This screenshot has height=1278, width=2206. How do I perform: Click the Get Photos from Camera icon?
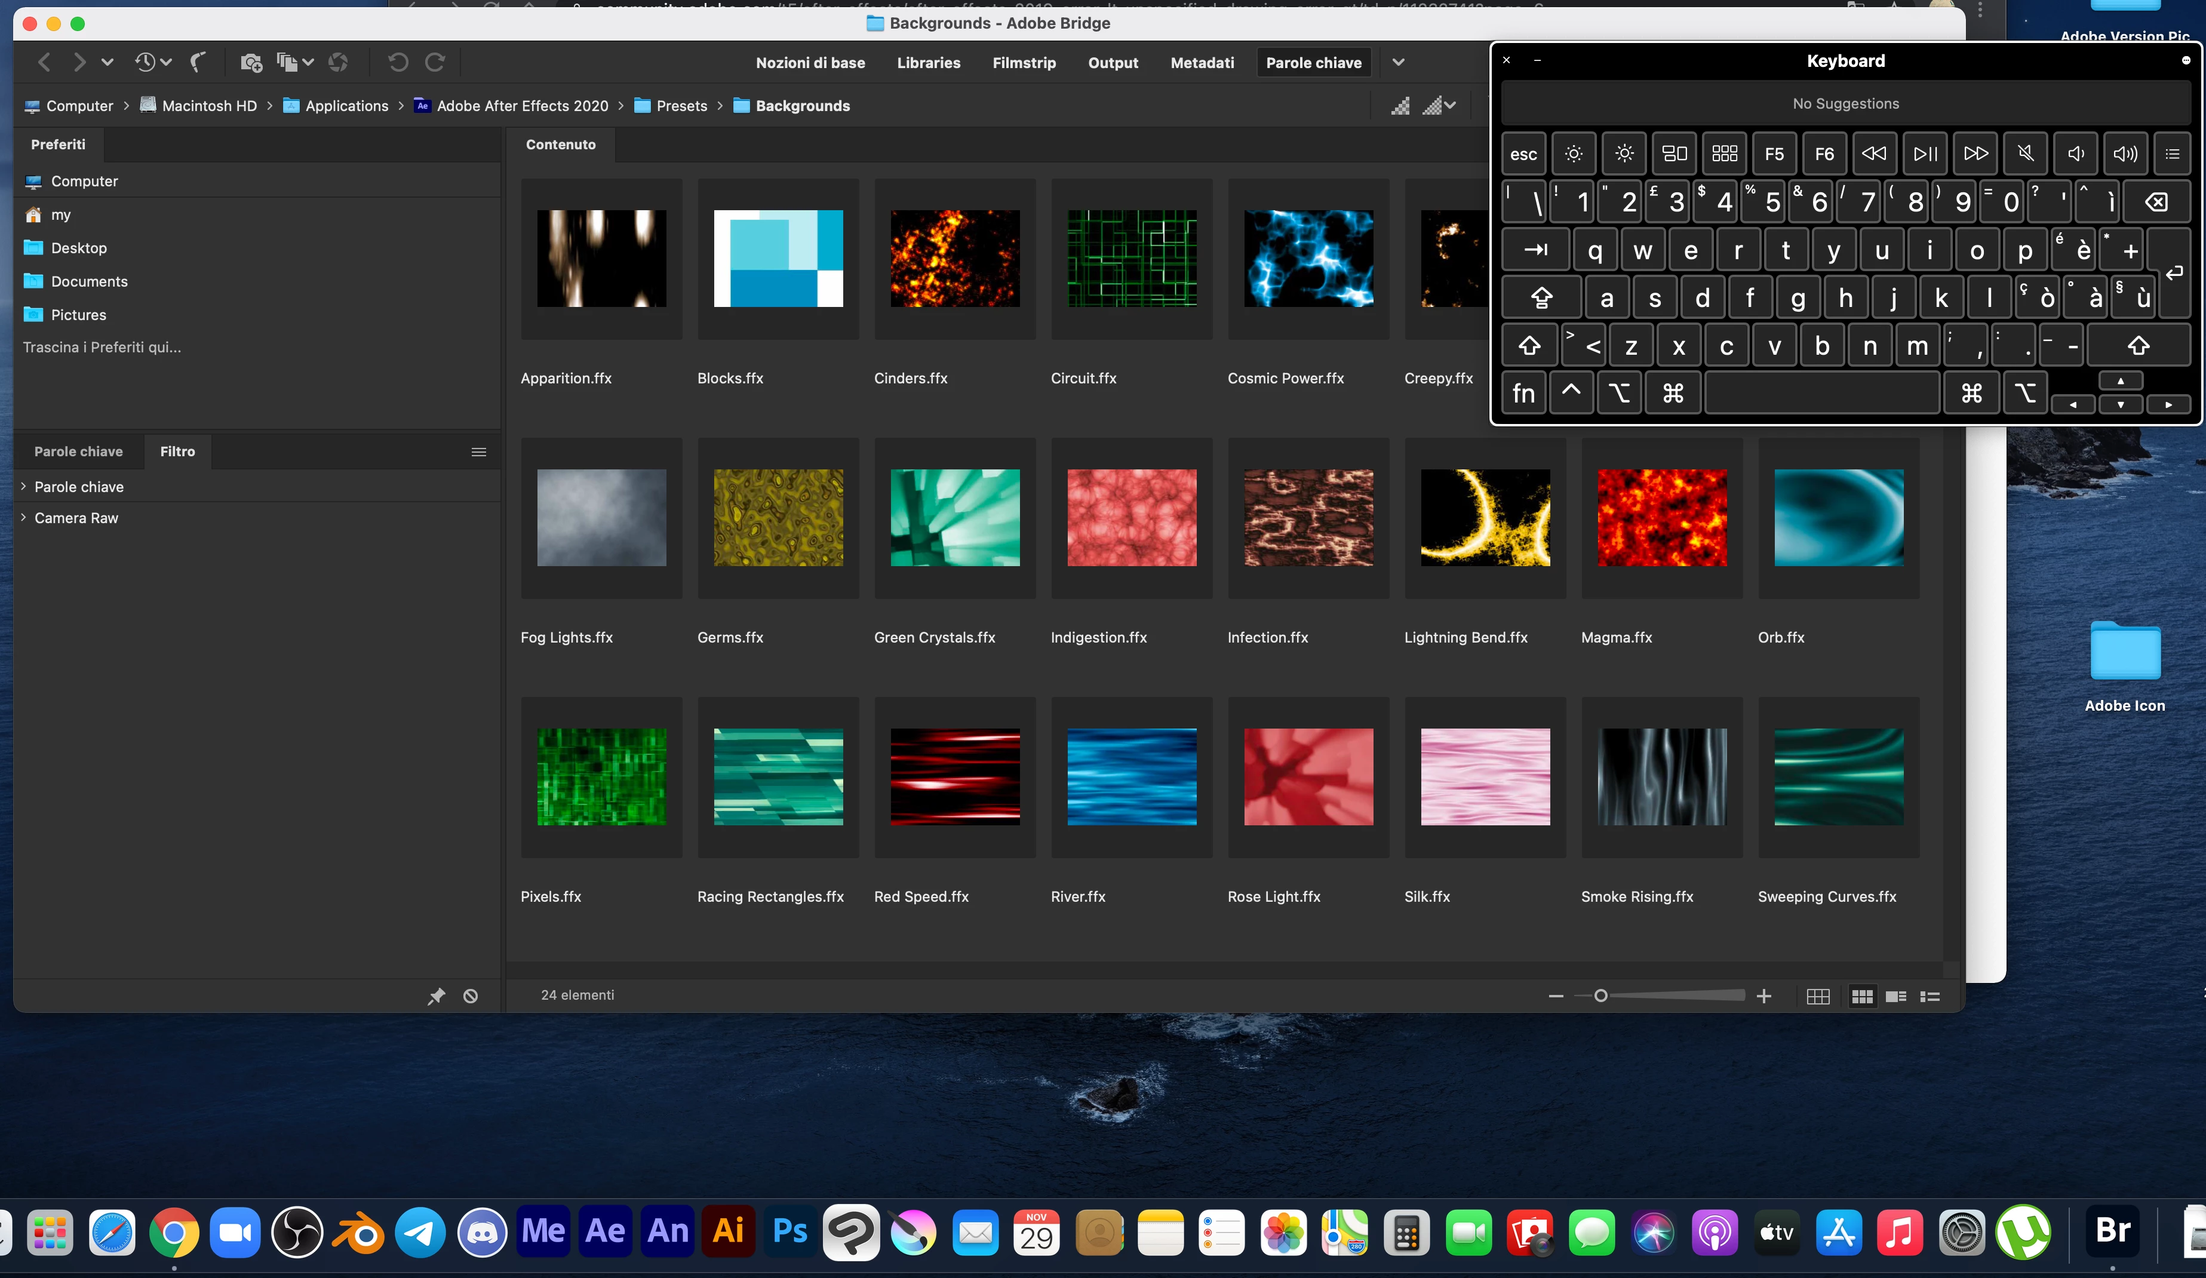[251, 62]
